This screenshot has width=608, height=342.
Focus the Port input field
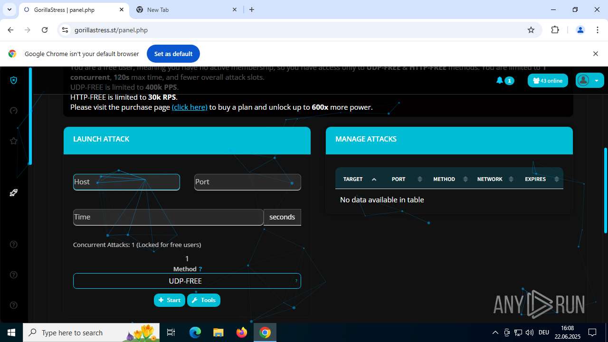coord(247,182)
